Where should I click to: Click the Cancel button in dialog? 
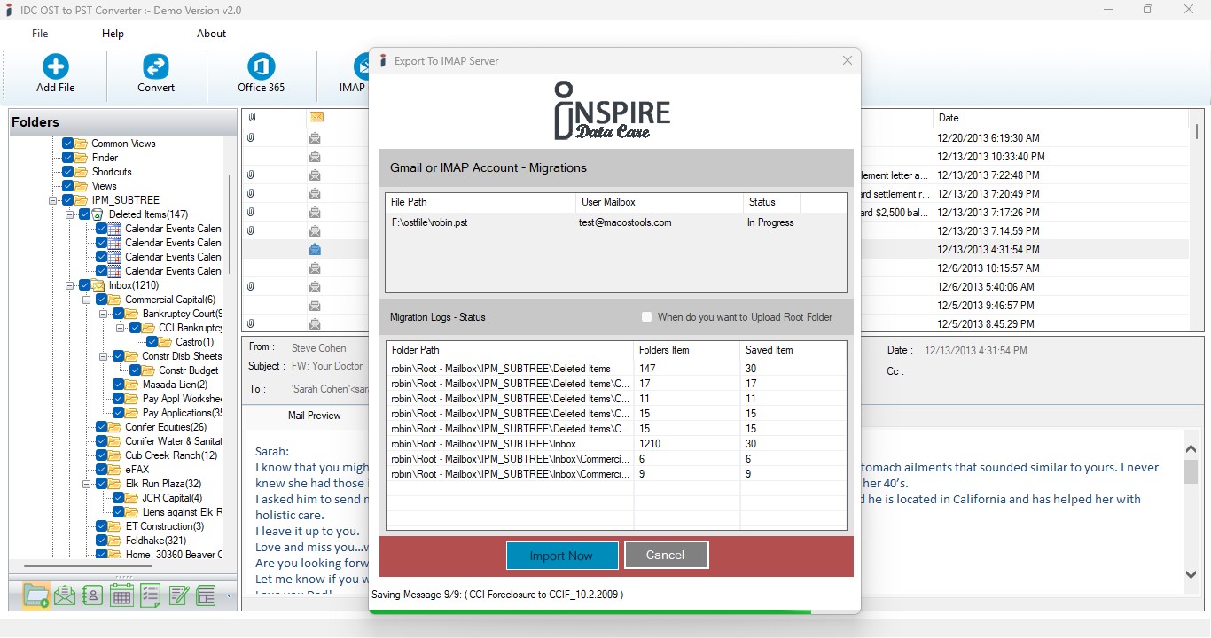(666, 555)
